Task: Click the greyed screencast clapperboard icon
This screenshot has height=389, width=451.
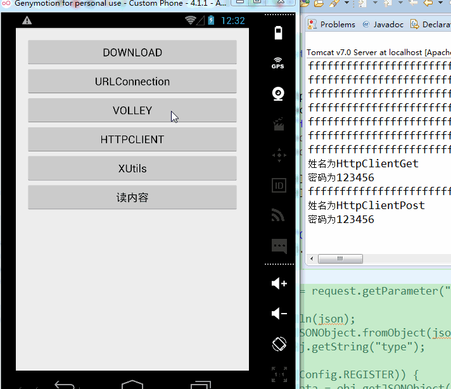Action: 279,124
